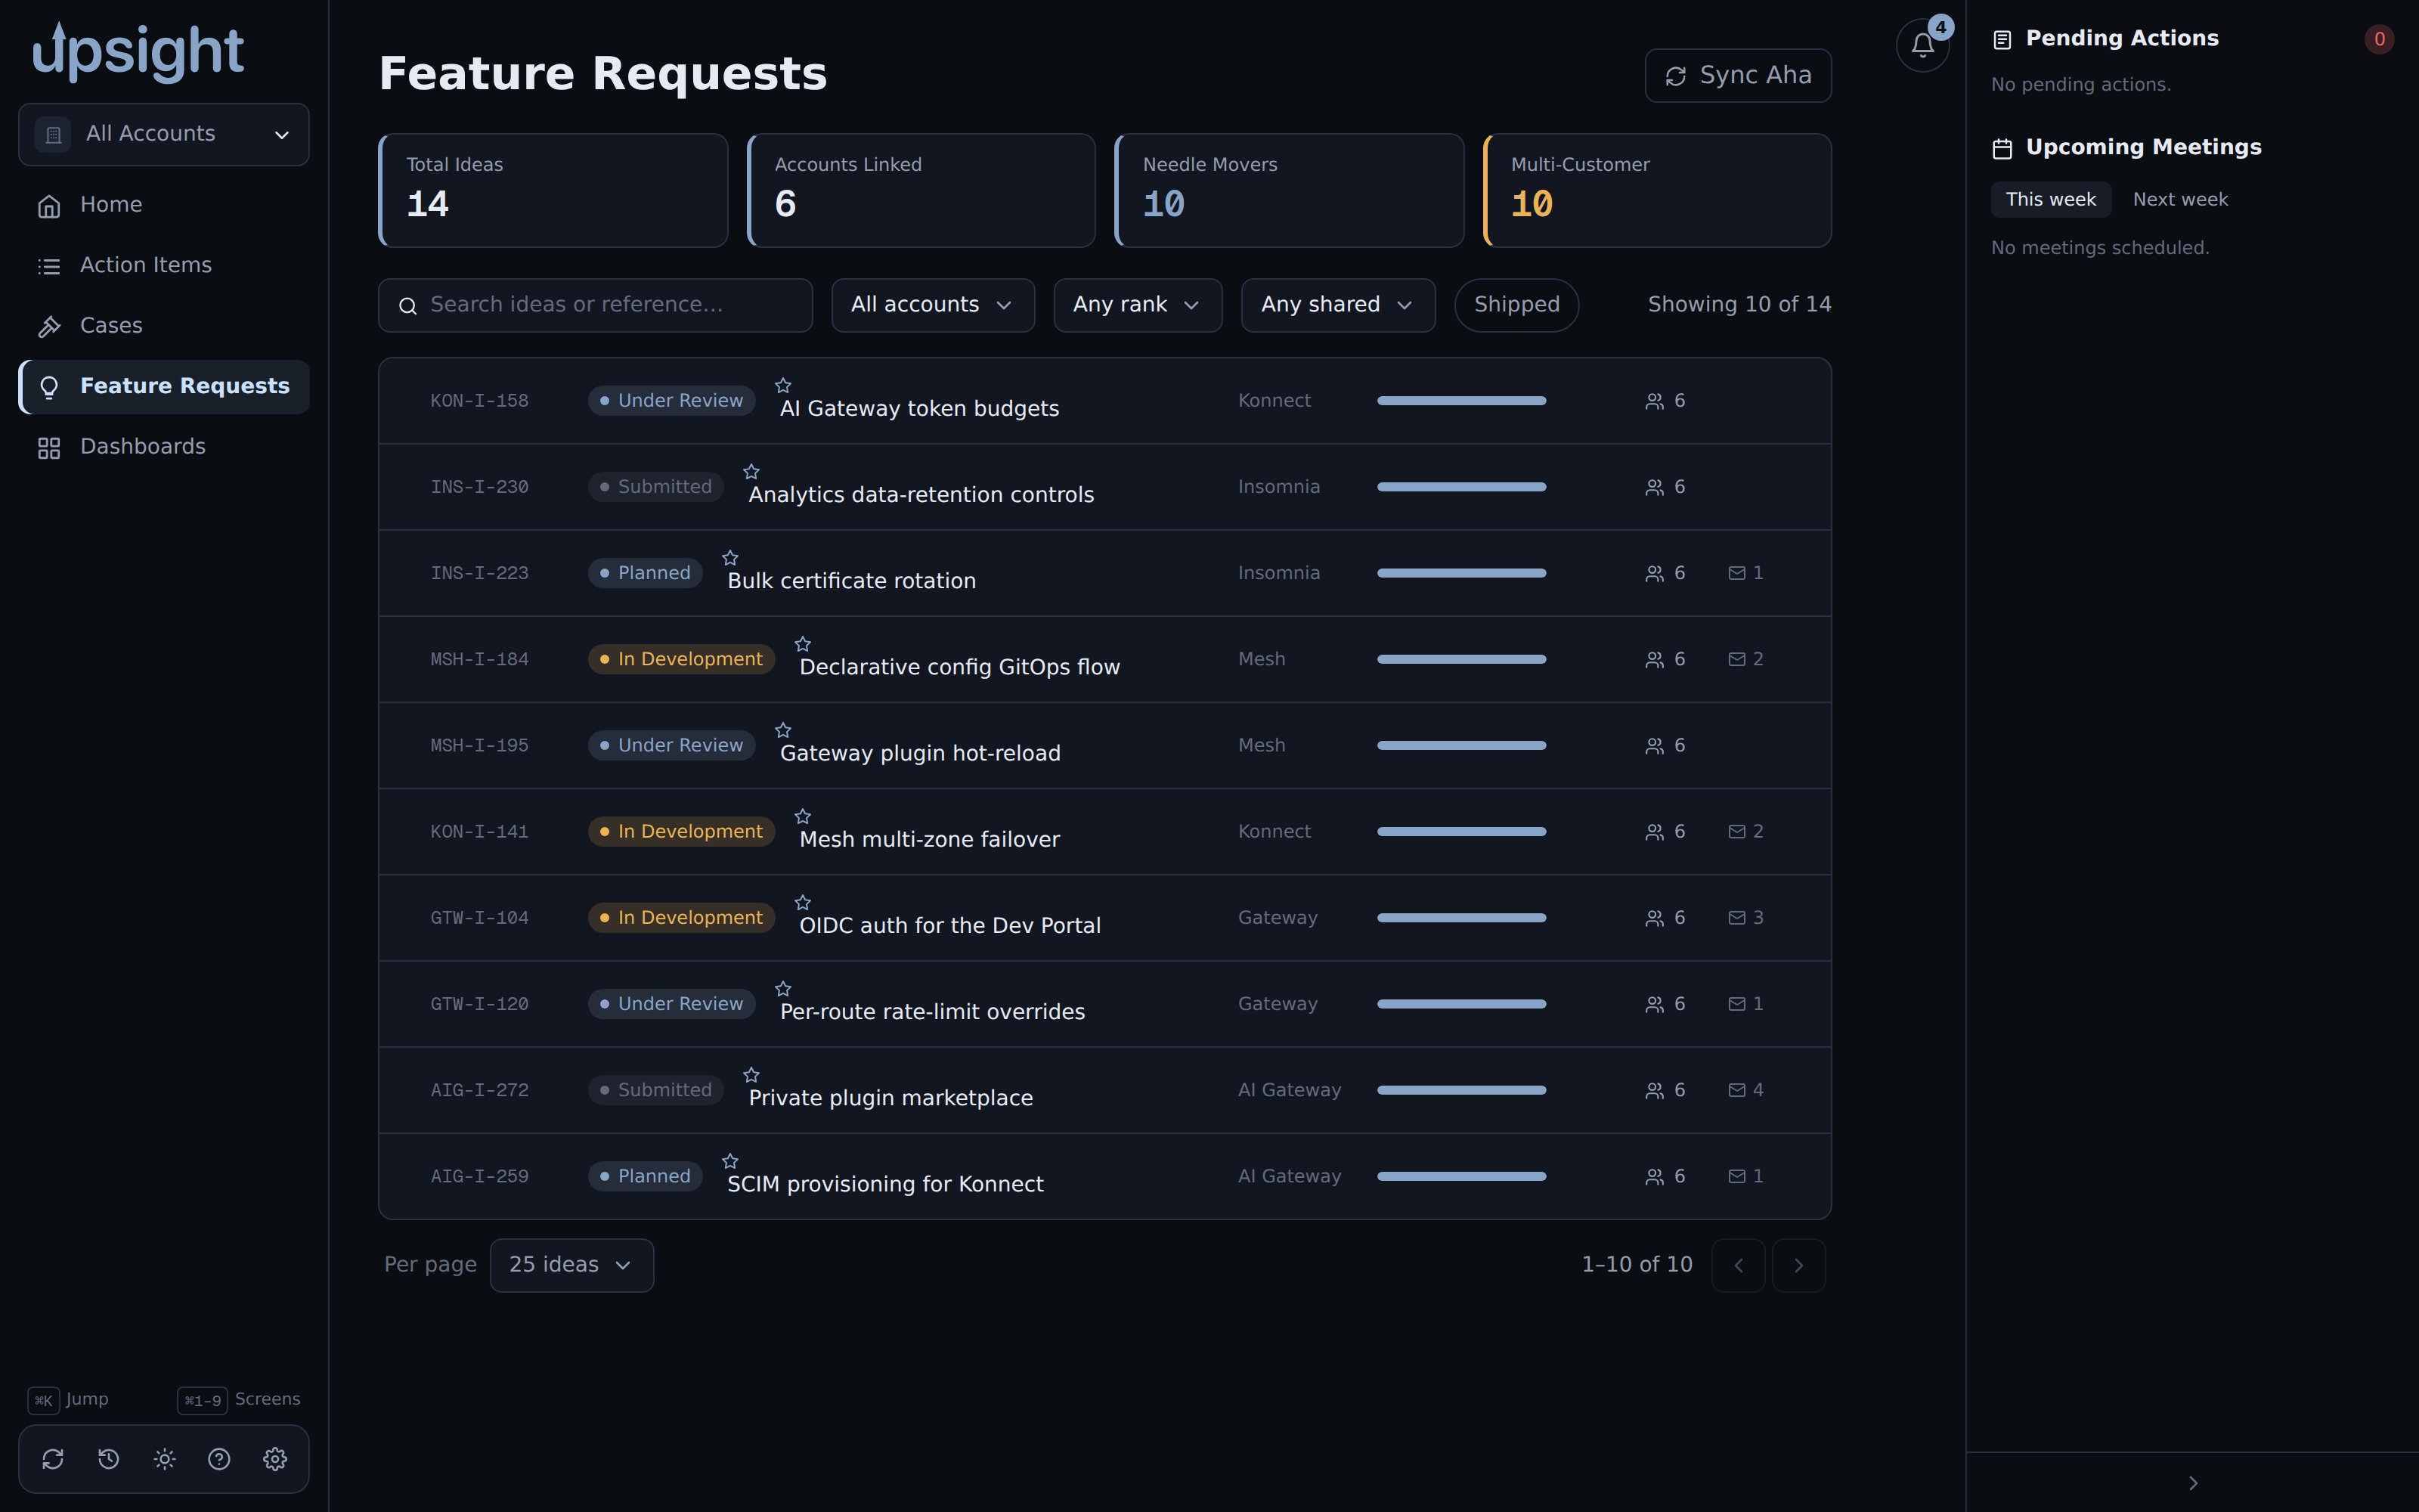The width and height of the screenshot is (2419, 1512).
Task: Select Feature Requests in sidebar
Action: pos(164,387)
